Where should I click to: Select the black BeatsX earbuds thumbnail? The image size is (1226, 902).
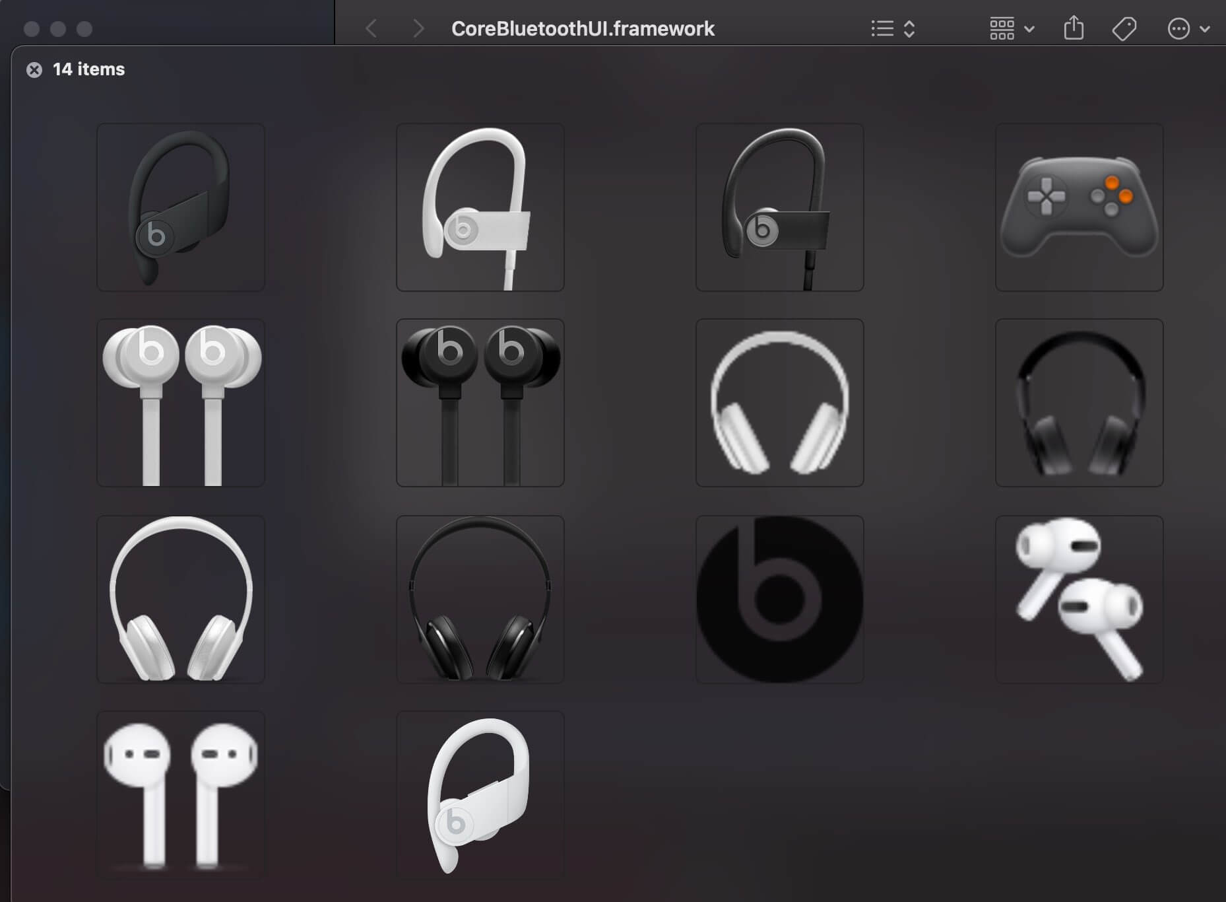[x=480, y=403]
